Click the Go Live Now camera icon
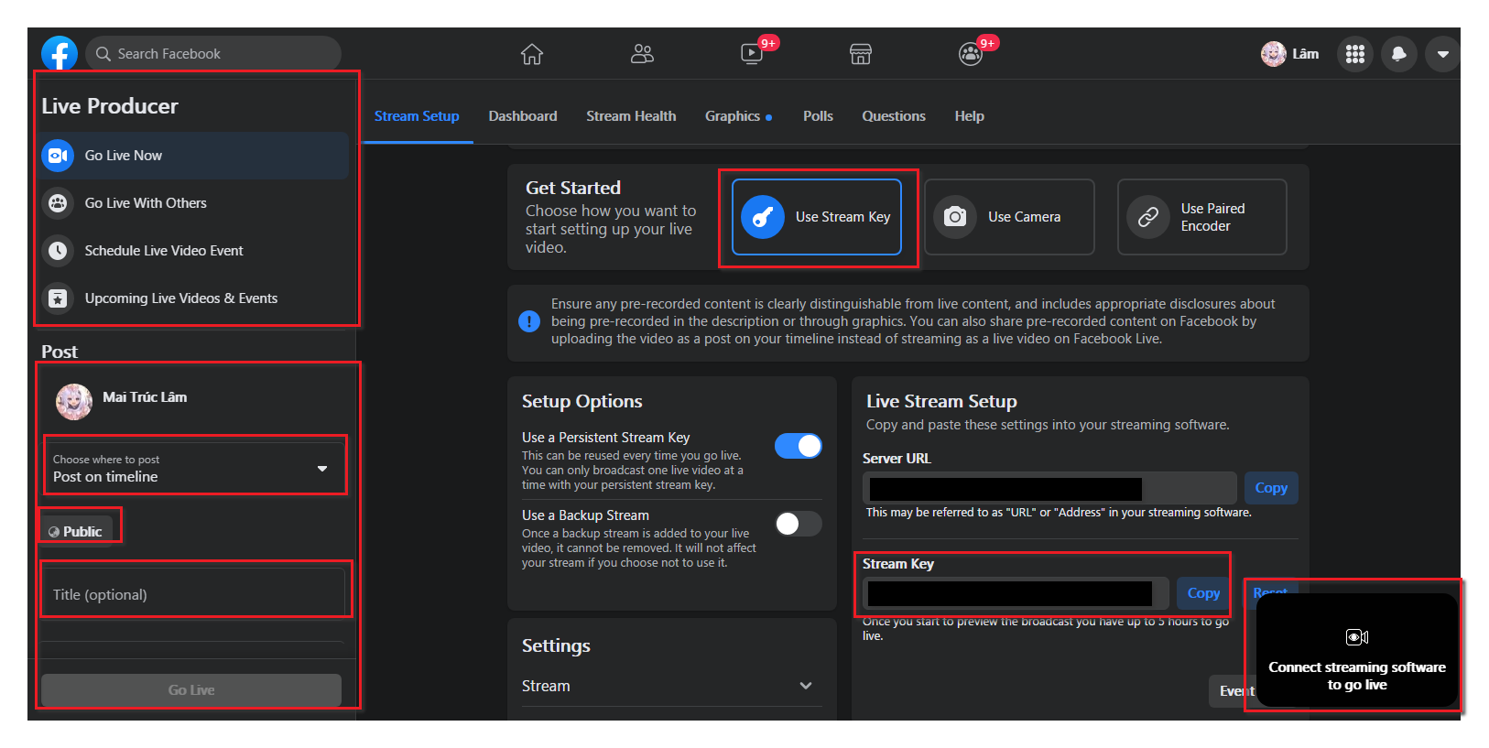The height and width of the screenshot is (748, 1489). [x=58, y=156]
